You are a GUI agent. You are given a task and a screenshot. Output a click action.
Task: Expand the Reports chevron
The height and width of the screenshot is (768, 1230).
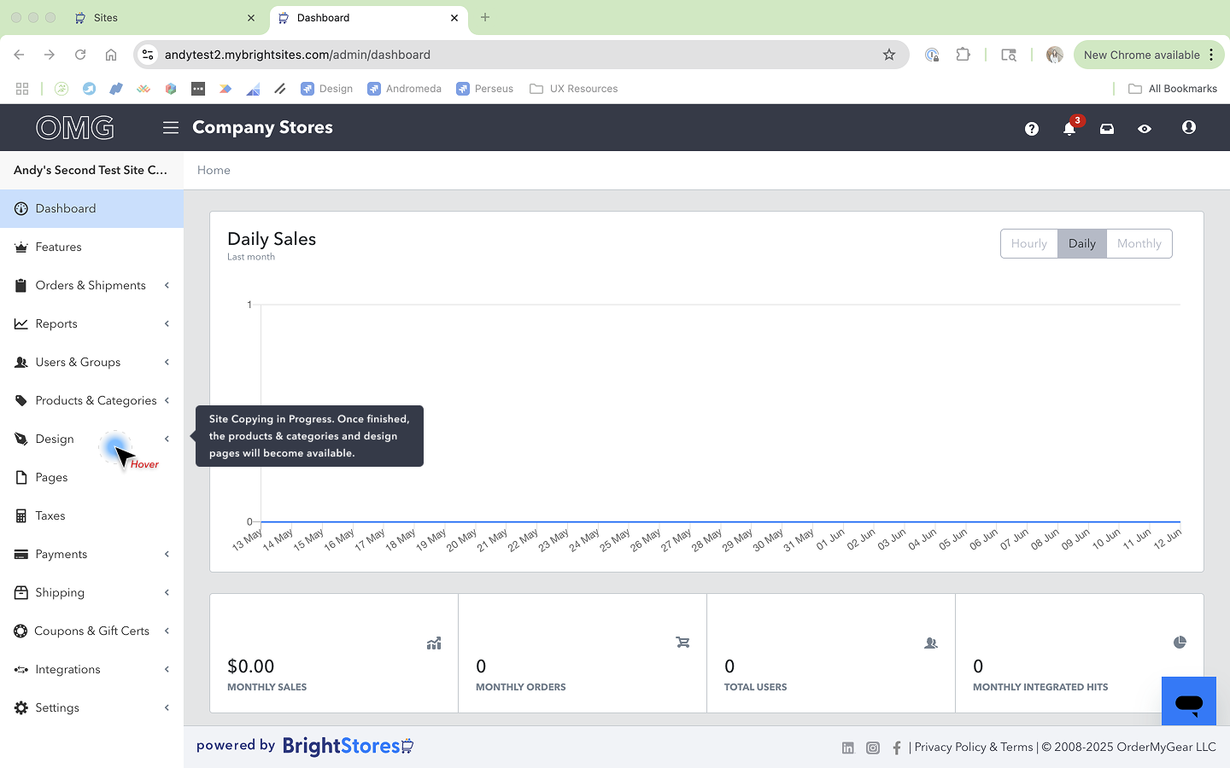click(x=167, y=324)
